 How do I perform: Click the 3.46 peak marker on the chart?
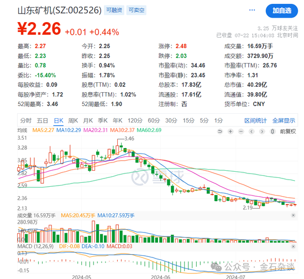(x=129, y=139)
